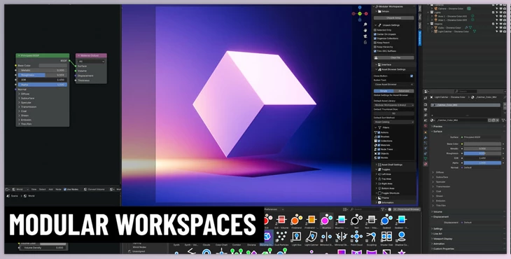
Task: Click the Filters funnel icon in Modular Workspaces
Action: tap(379, 127)
